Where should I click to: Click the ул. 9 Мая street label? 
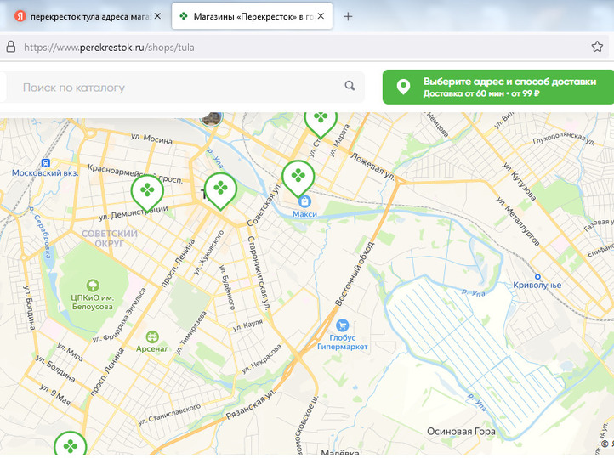[55, 394]
